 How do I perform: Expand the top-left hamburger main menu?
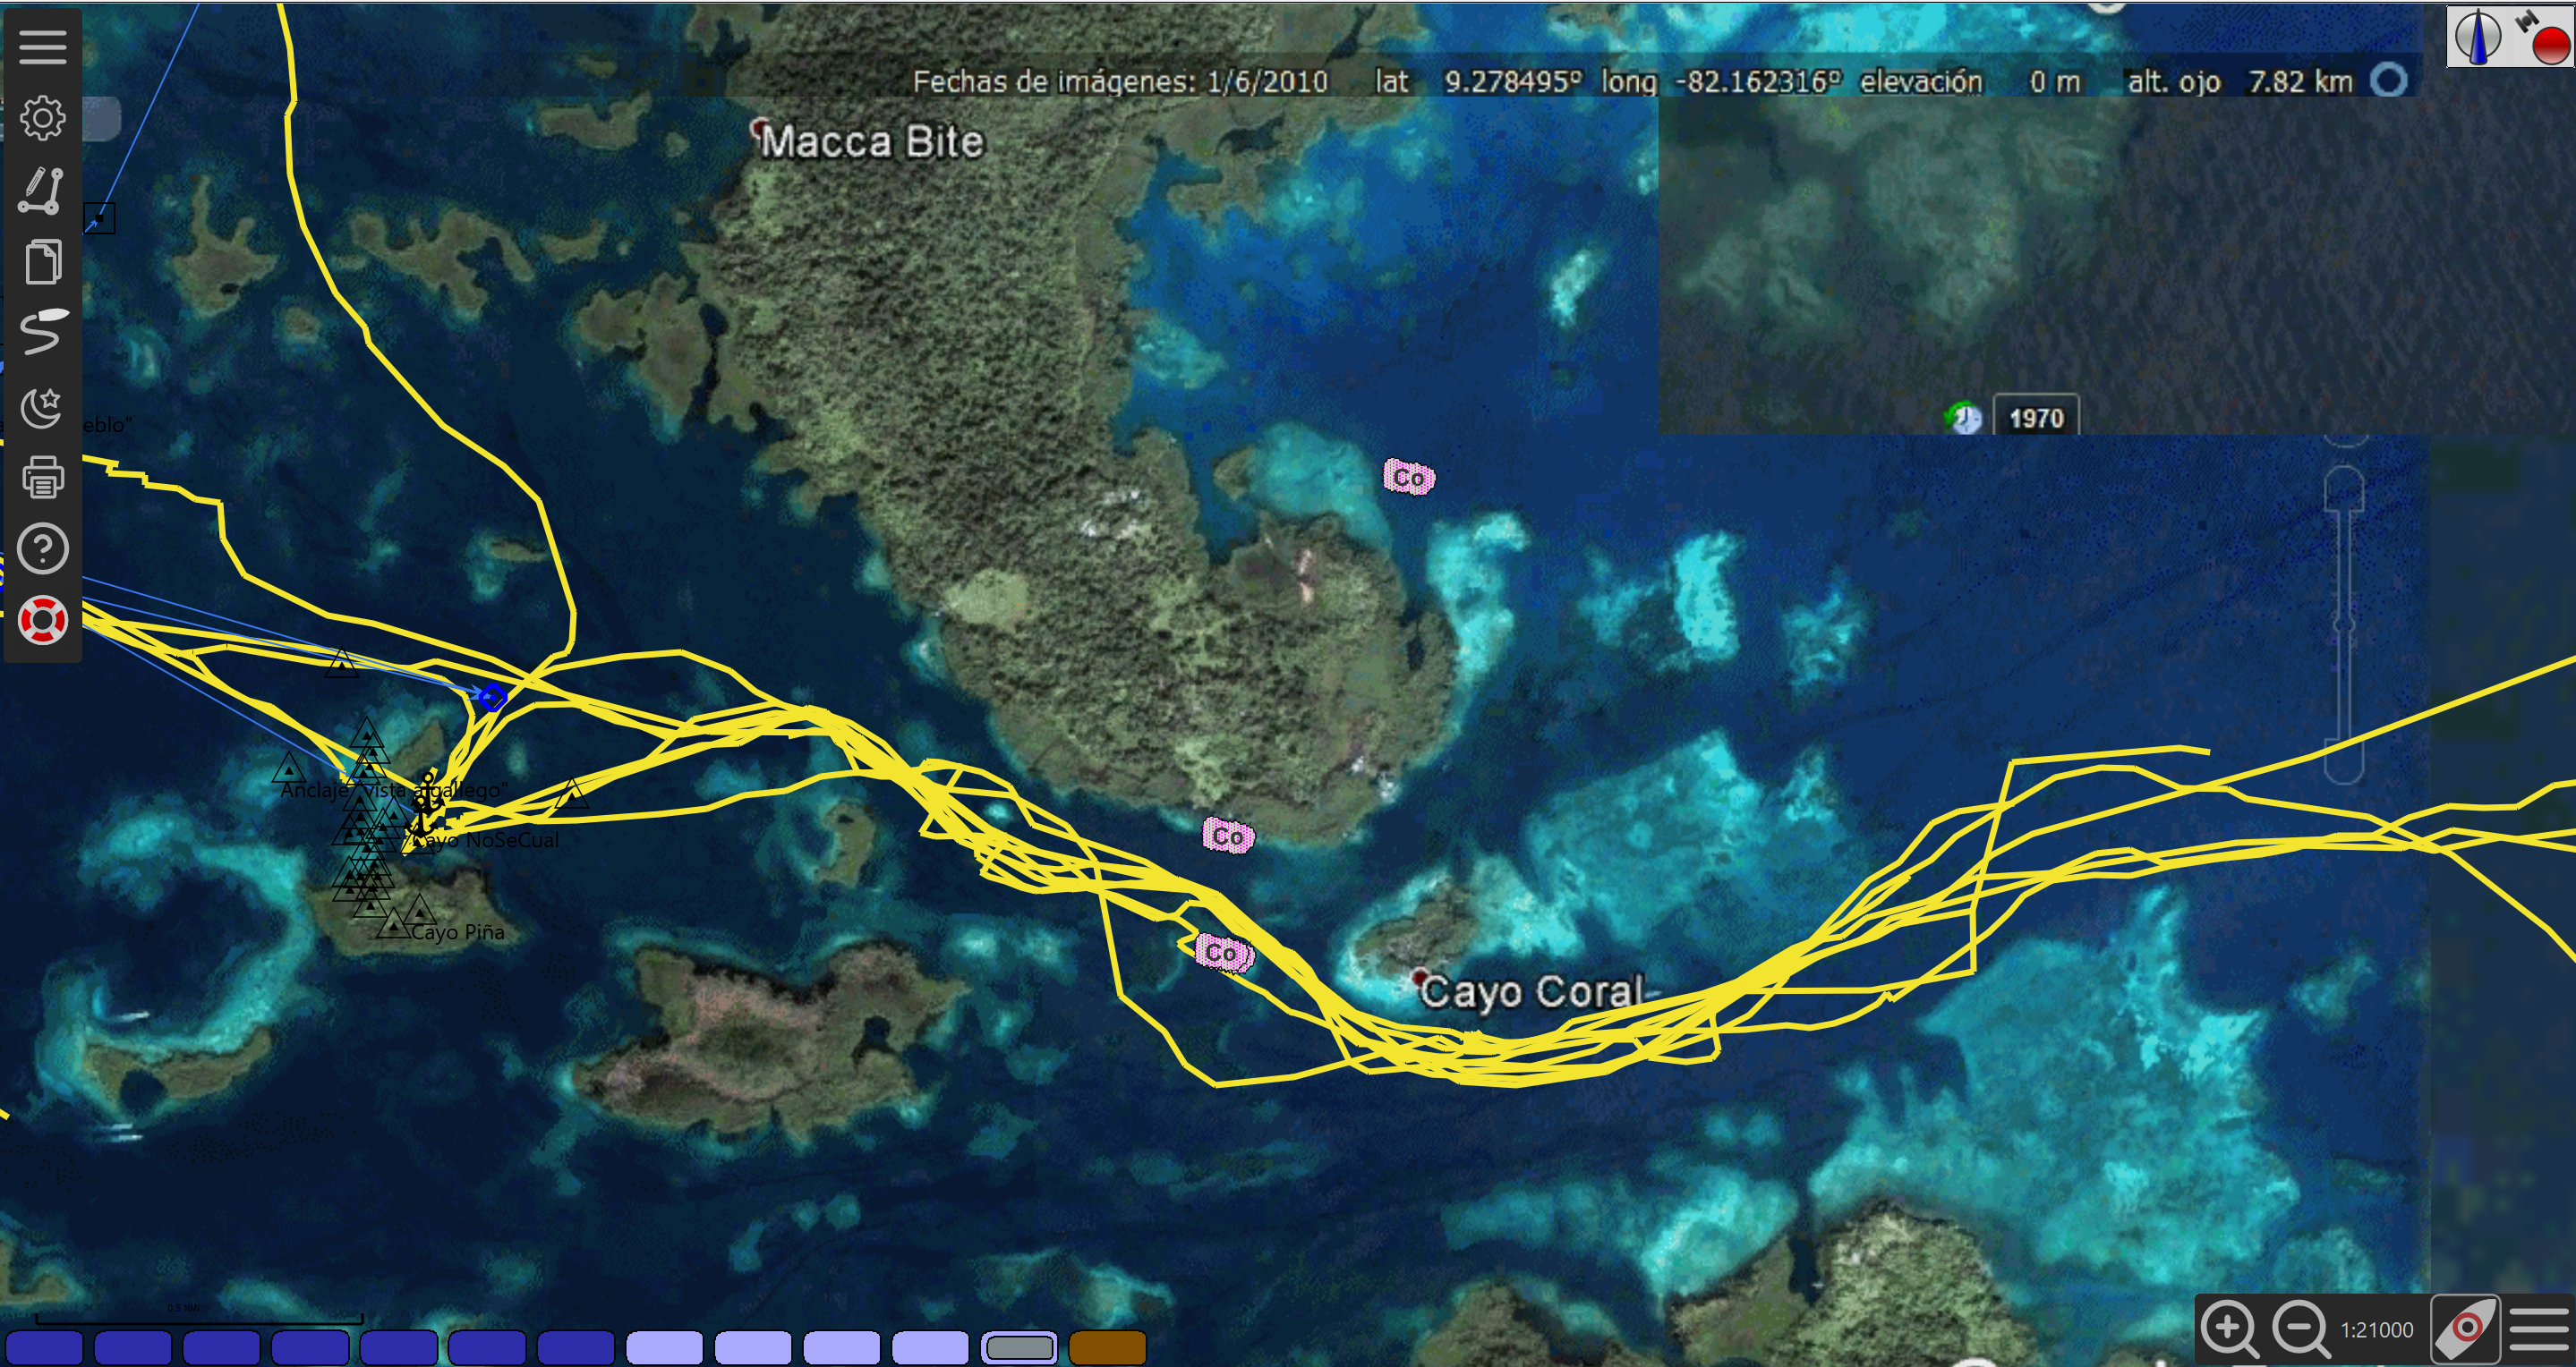tap(42, 46)
